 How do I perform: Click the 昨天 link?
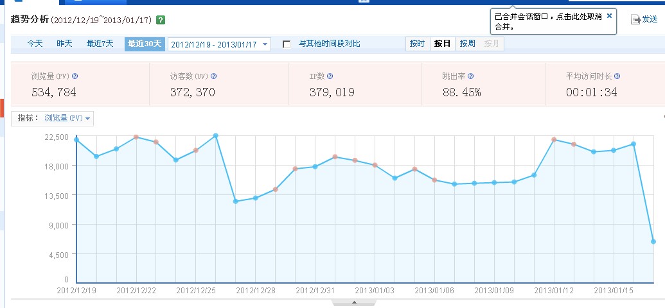(x=64, y=44)
